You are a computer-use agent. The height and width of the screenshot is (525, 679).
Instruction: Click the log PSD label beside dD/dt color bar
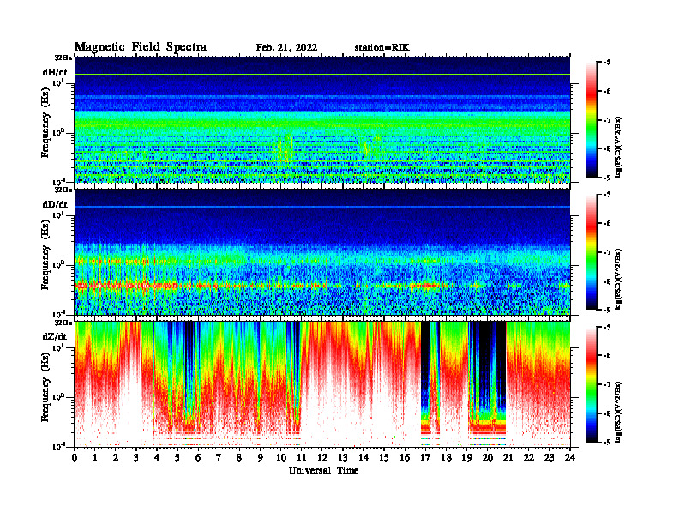point(619,279)
